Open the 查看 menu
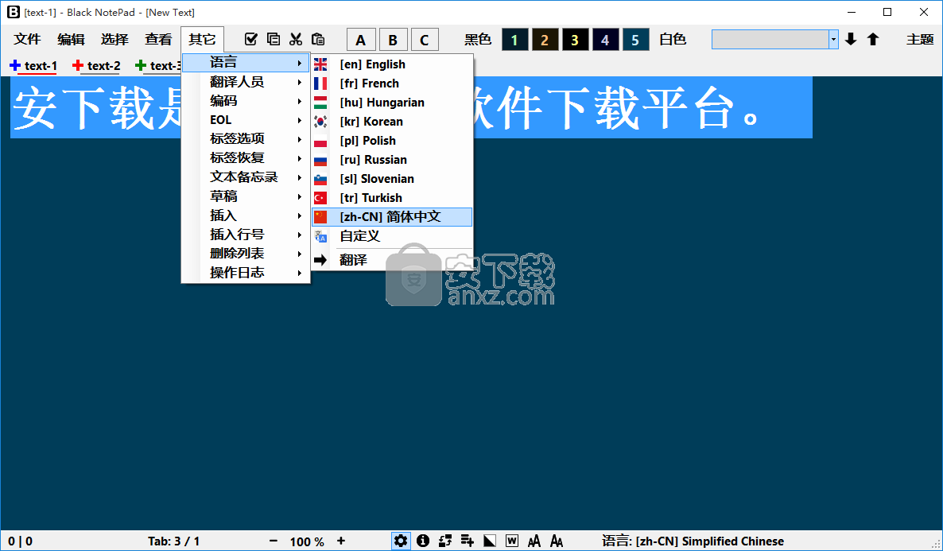The height and width of the screenshot is (551, 943). pyautogui.click(x=158, y=39)
